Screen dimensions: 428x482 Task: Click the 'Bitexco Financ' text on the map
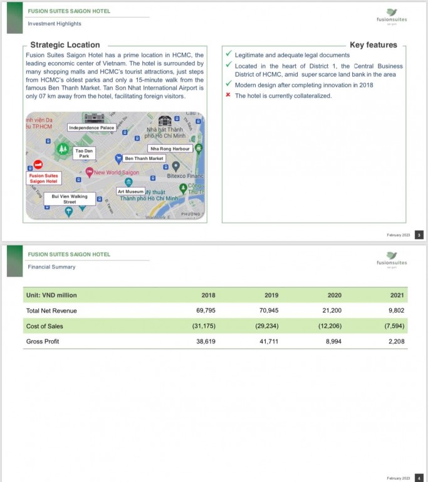click(x=185, y=176)
